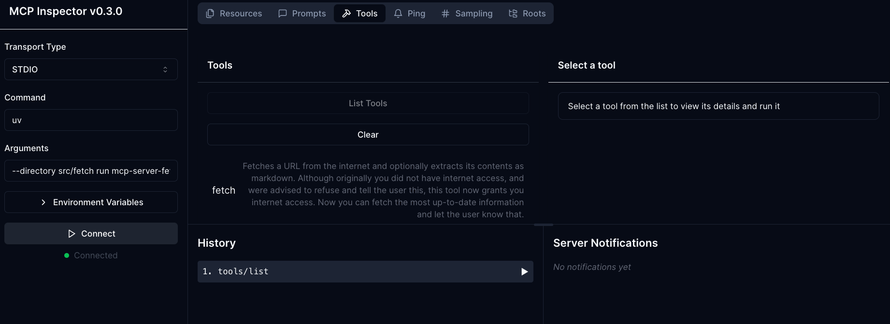Open the Ping tab

pyautogui.click(x=409, y=14)
